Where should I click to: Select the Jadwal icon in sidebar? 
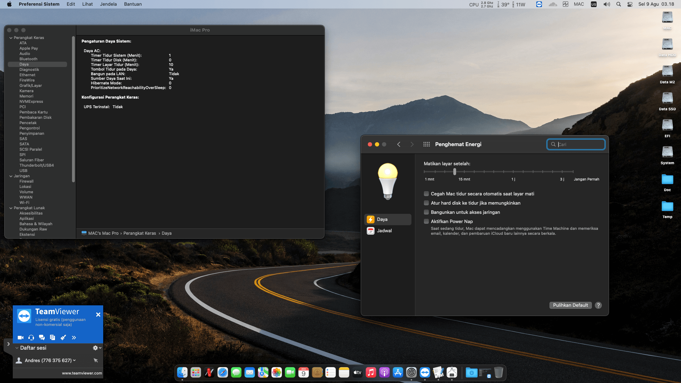click(371, 231)
